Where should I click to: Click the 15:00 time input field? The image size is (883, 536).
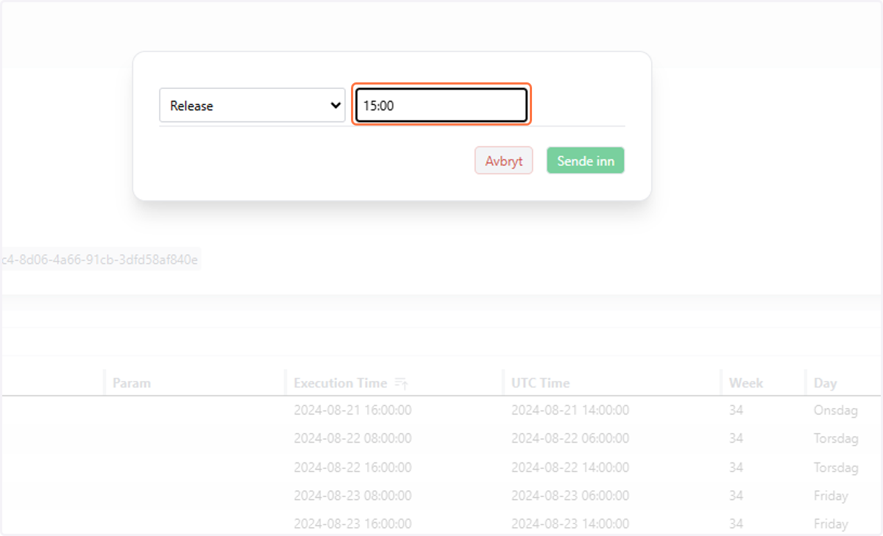coord(441,105)
